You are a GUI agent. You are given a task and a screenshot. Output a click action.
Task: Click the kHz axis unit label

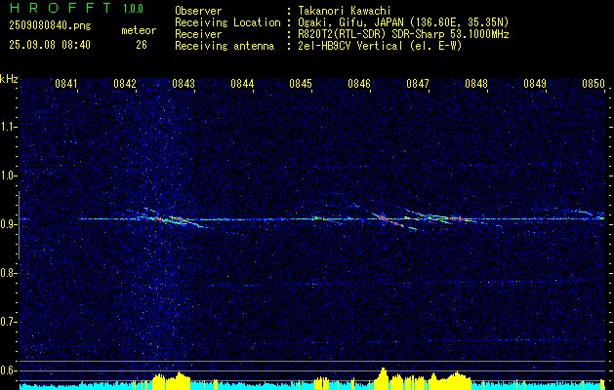(x=9, y=79)
